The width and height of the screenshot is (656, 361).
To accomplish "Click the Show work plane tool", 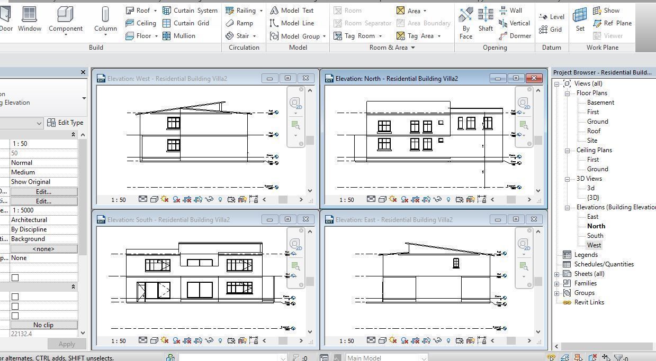I will (606, 11).
